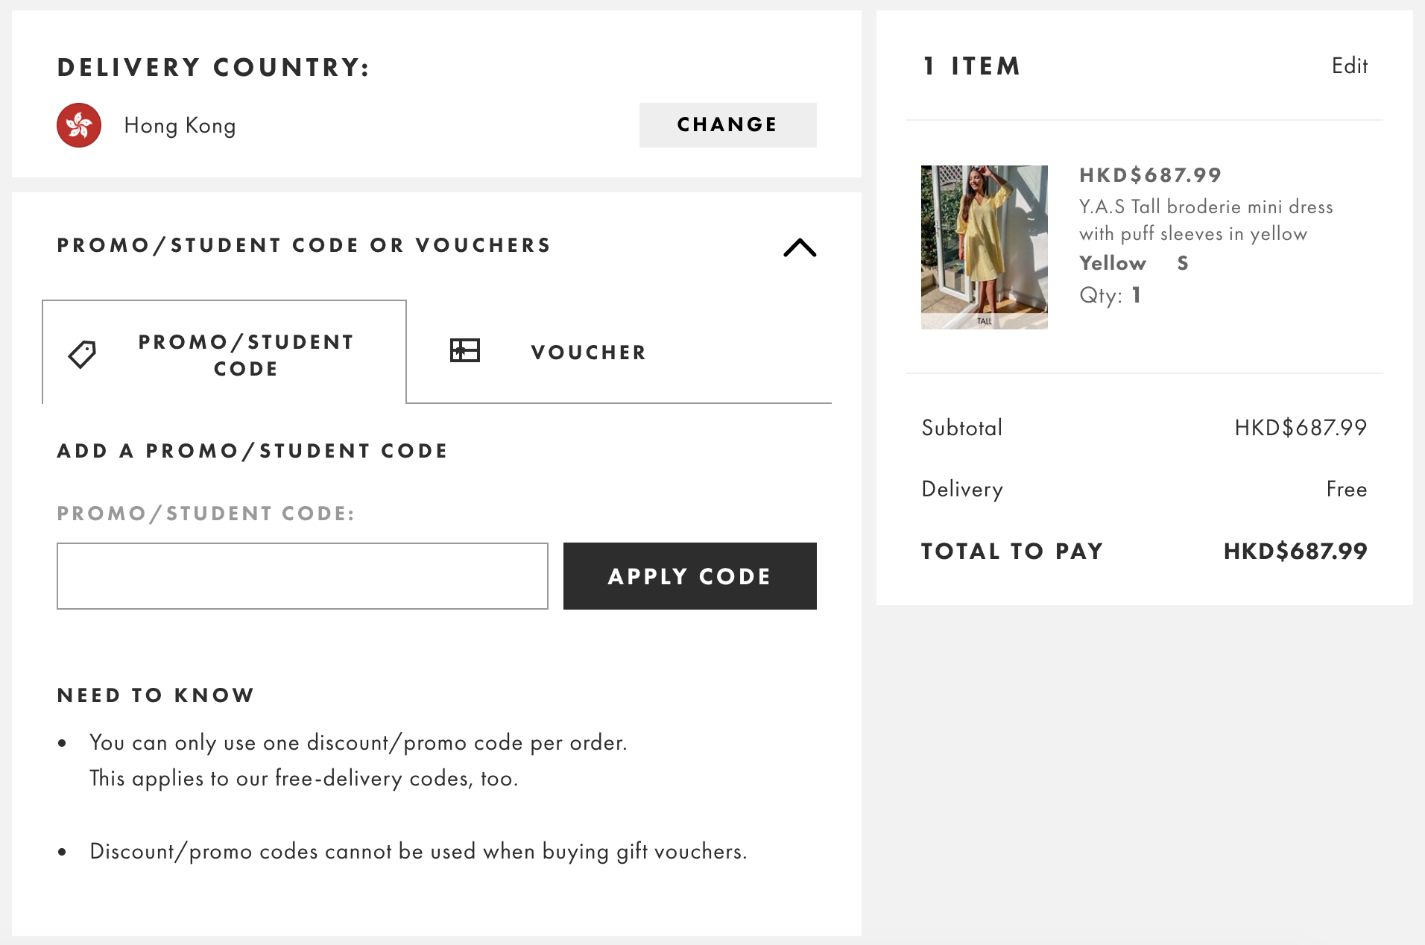
Task: Click the Subtotal amount value
Action: 1300,427
